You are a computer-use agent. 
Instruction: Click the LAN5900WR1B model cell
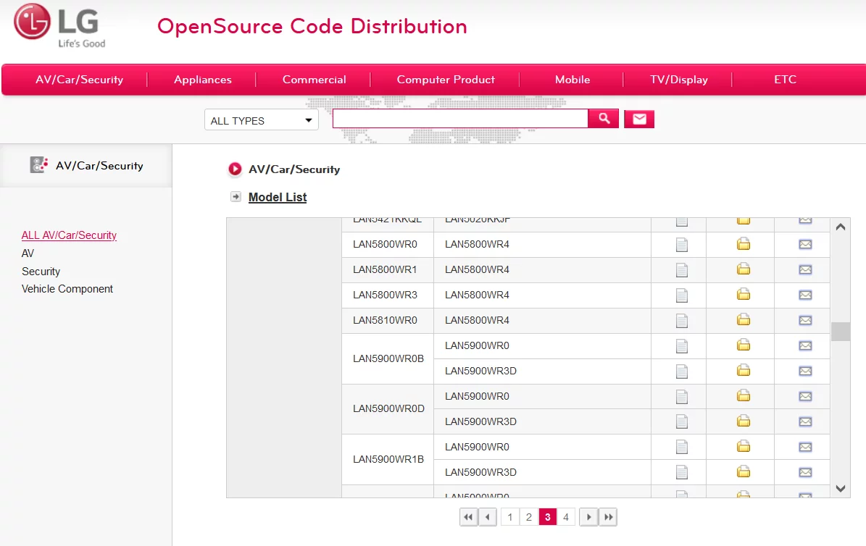[x=387, y=459]
